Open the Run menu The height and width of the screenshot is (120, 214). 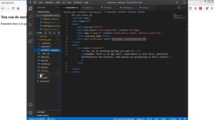pyautogui.click(x=69, y=2)
